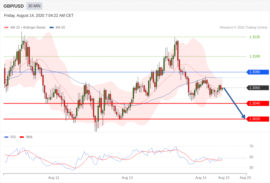Screen dimensions: 270x183
Task: Toggle MA 20 + Bollinger Bands legend
Action: coord(25,27)
